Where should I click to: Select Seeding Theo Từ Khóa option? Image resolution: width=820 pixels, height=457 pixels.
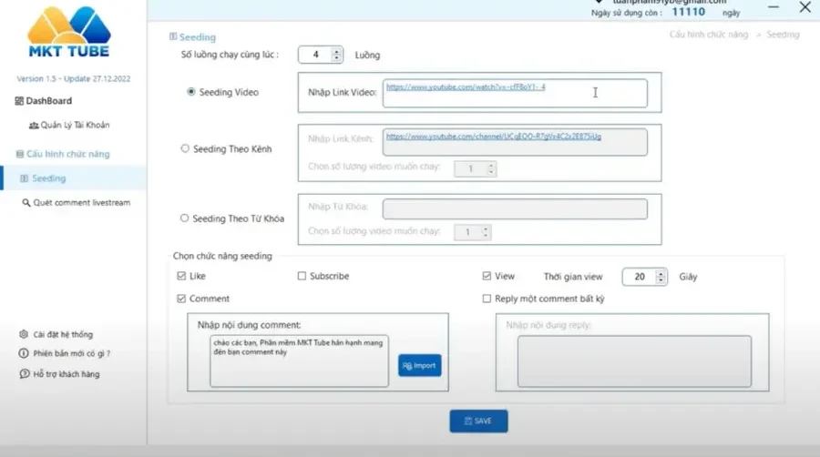tap(184, 218)
